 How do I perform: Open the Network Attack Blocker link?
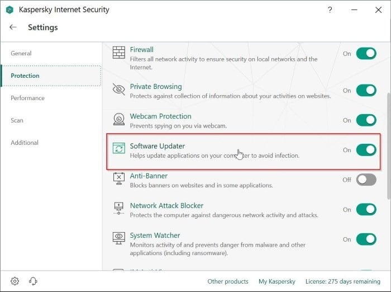(166, 205)
